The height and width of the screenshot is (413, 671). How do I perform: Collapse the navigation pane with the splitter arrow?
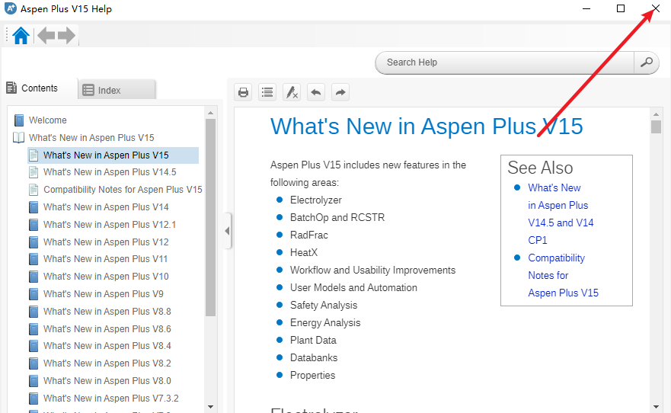227,231
